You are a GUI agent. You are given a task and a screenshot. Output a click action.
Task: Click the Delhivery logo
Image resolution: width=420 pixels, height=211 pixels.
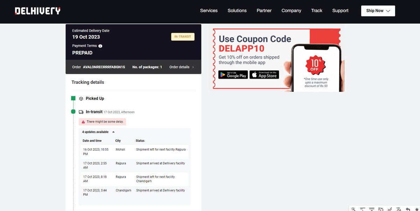click(38, 11)
